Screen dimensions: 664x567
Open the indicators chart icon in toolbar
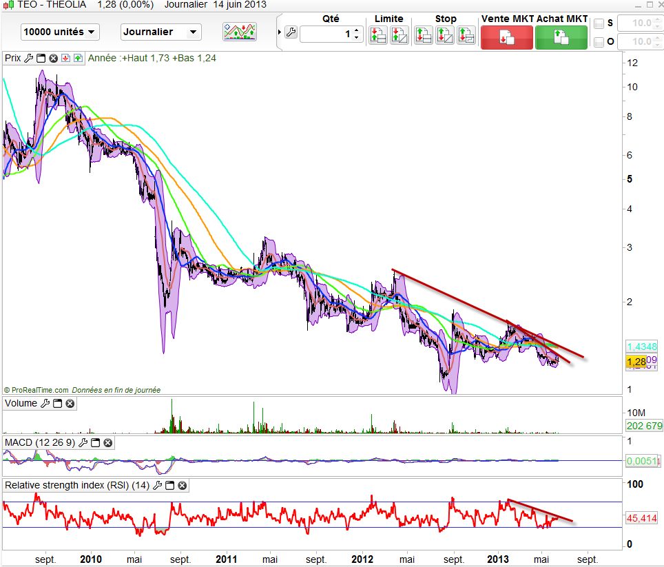pos(240,32)
